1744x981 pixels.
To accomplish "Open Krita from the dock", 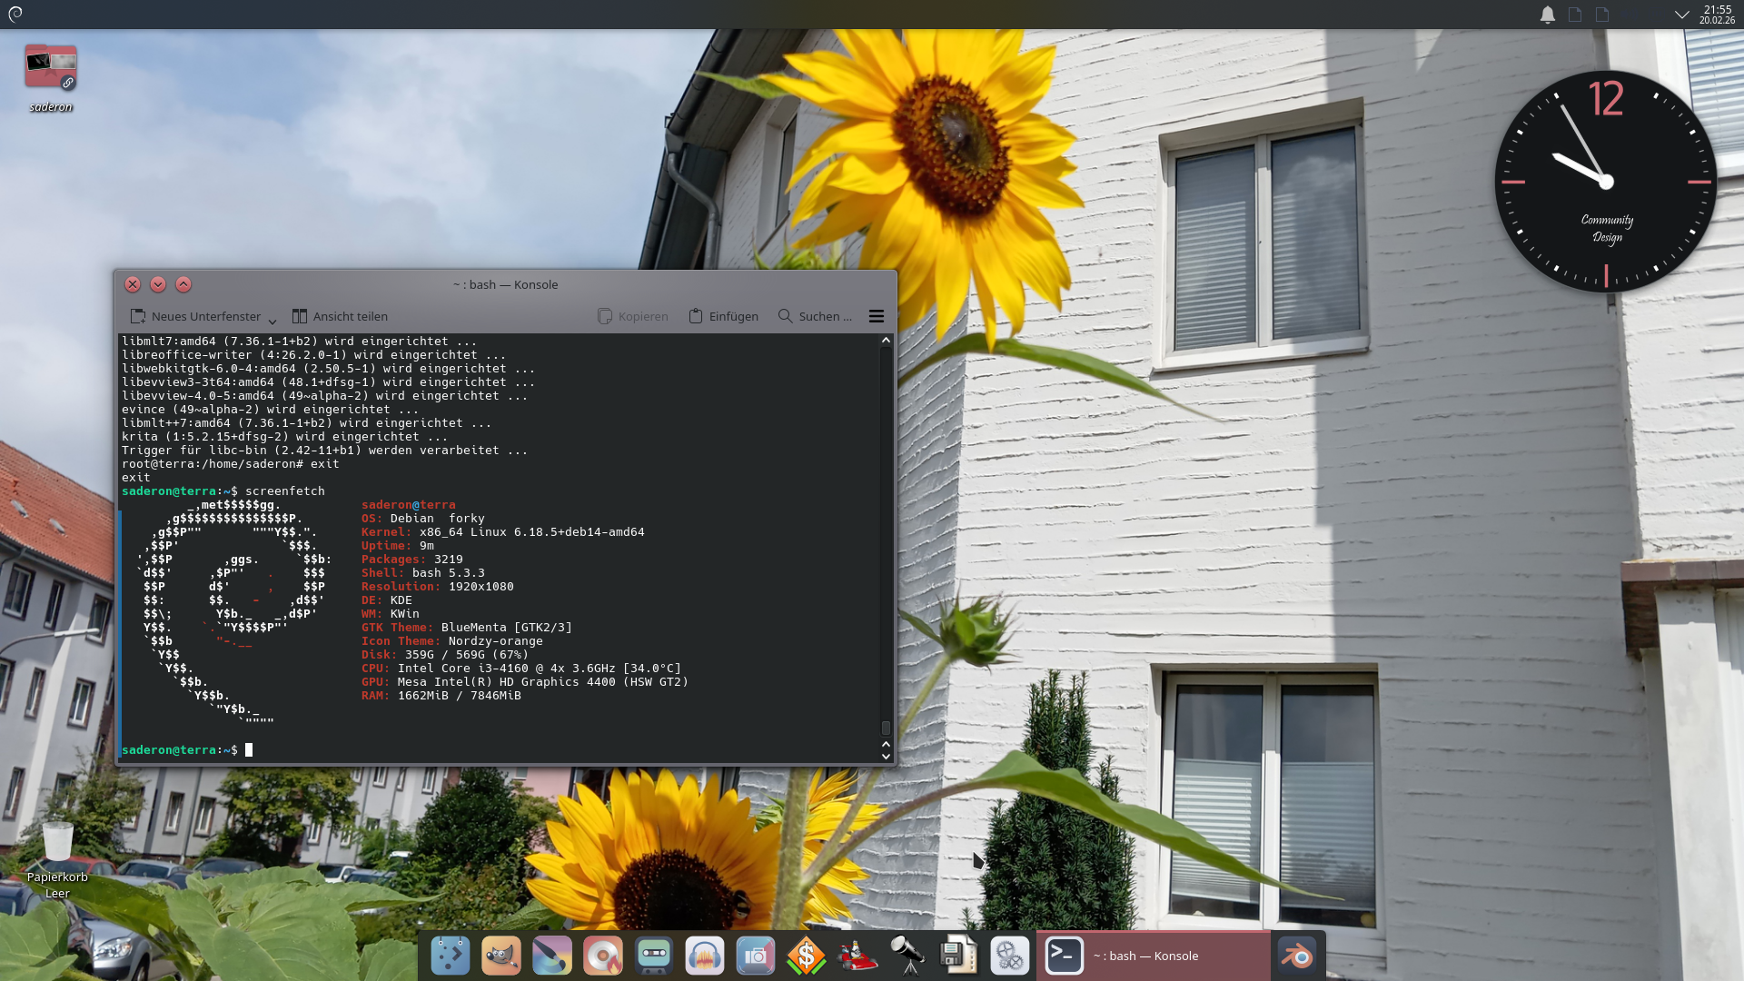I will point(551,956).
